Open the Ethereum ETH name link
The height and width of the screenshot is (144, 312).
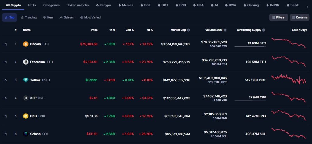coord(41,62)
